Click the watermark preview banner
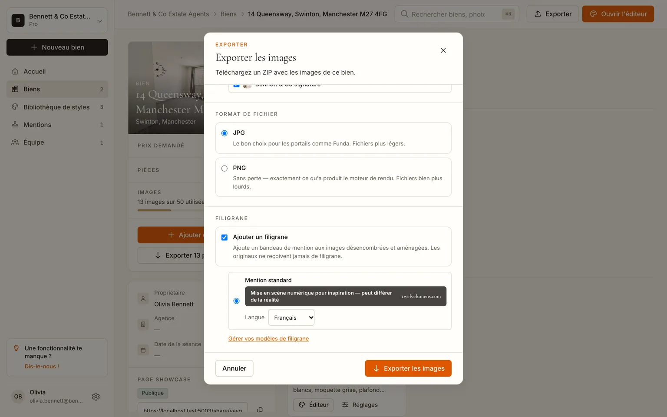The image size is (667, 417). click(345, 296)
